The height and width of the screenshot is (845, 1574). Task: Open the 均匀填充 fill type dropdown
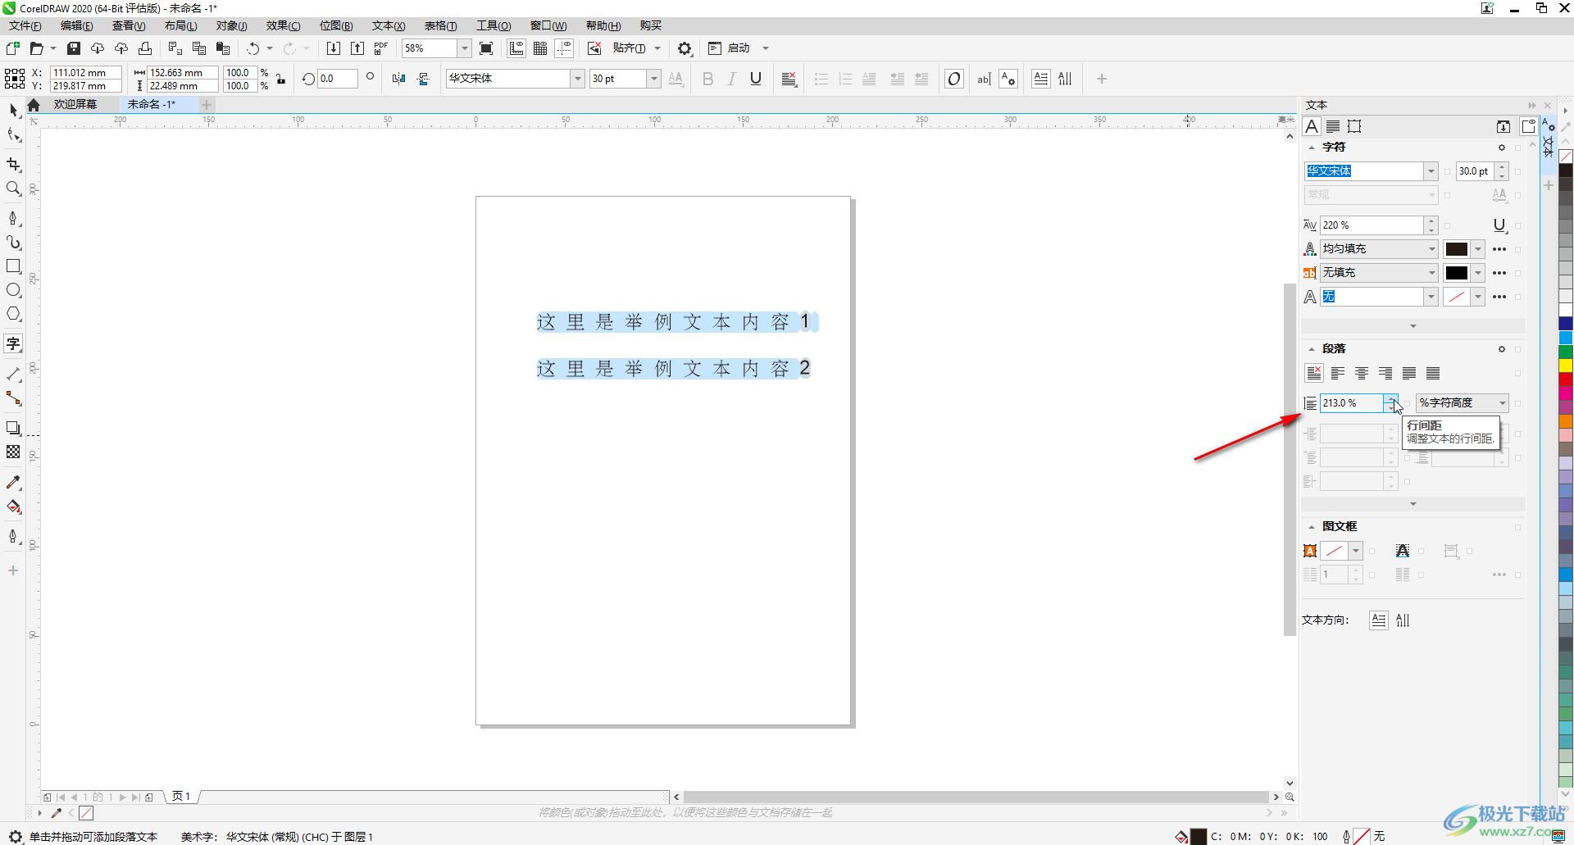pyautogui.click(x=1431, y=249)
